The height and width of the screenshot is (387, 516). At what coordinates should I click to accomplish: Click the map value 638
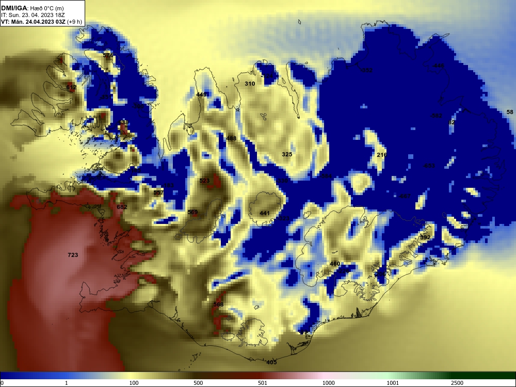[x=123, y=122]
